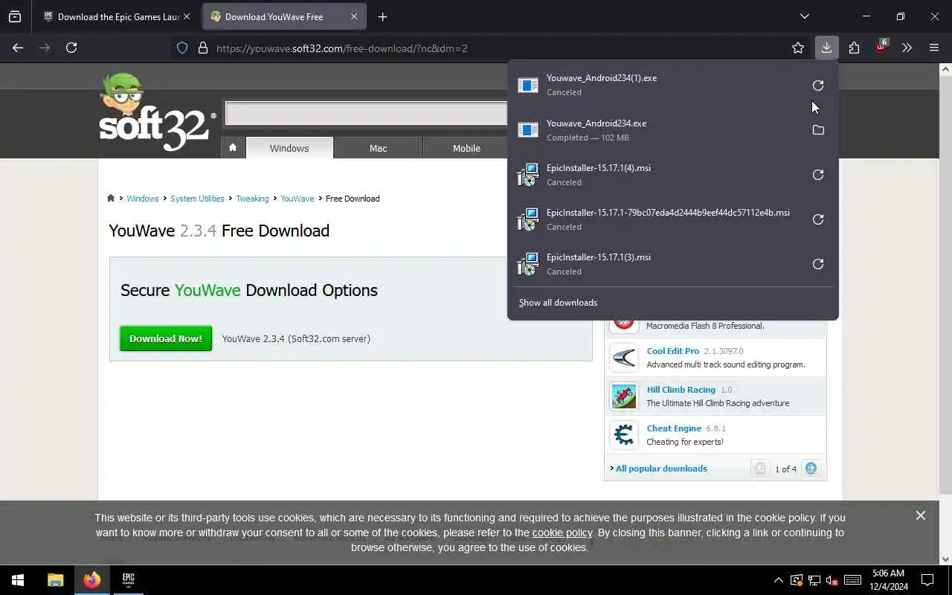Go to Soft32 home icon tab
The height and width of the screenshot is (595, 952).
(233, 147)
